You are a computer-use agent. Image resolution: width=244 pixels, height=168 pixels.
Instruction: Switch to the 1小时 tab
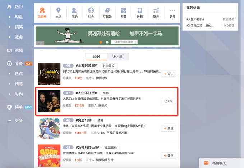tap(96, 57)
